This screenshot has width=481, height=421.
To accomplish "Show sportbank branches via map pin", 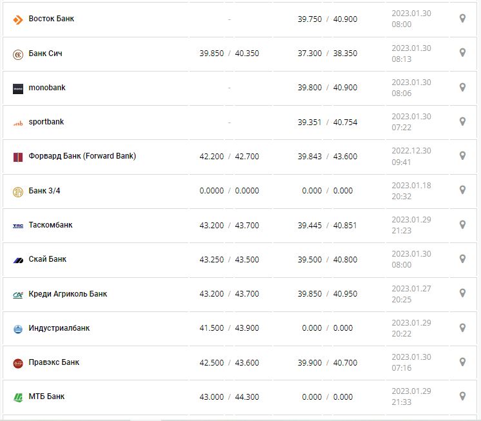I will tap(462, 121).
